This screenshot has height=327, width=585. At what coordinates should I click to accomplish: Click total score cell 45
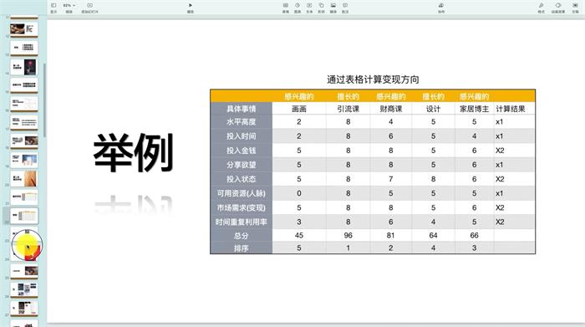(x=299, y=236)
